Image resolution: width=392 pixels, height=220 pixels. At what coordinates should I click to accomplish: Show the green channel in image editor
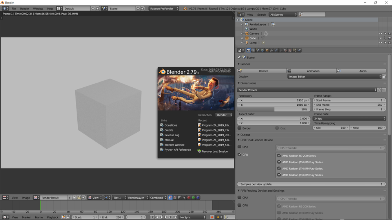[x=193, y=198]
